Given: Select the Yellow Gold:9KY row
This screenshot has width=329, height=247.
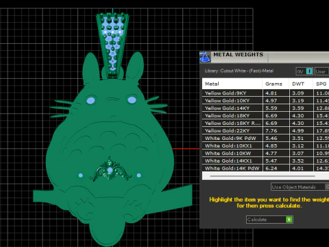Looking at the screenshot, I should tap(265, 93).
